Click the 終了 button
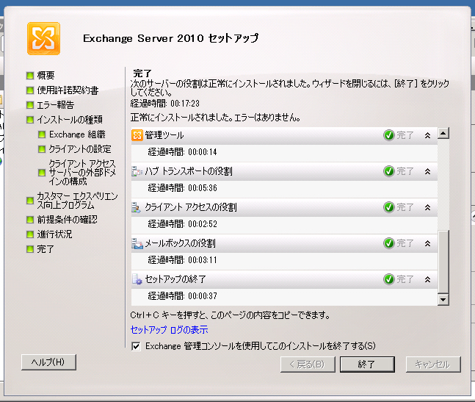 (367, 364)
